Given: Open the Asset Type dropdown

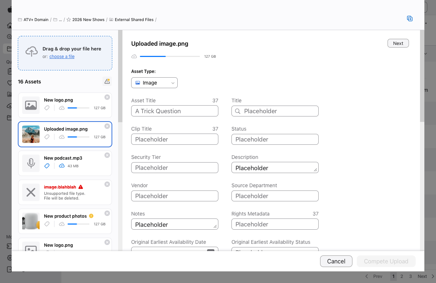Looking at the screenshot, I should [154, 83].
